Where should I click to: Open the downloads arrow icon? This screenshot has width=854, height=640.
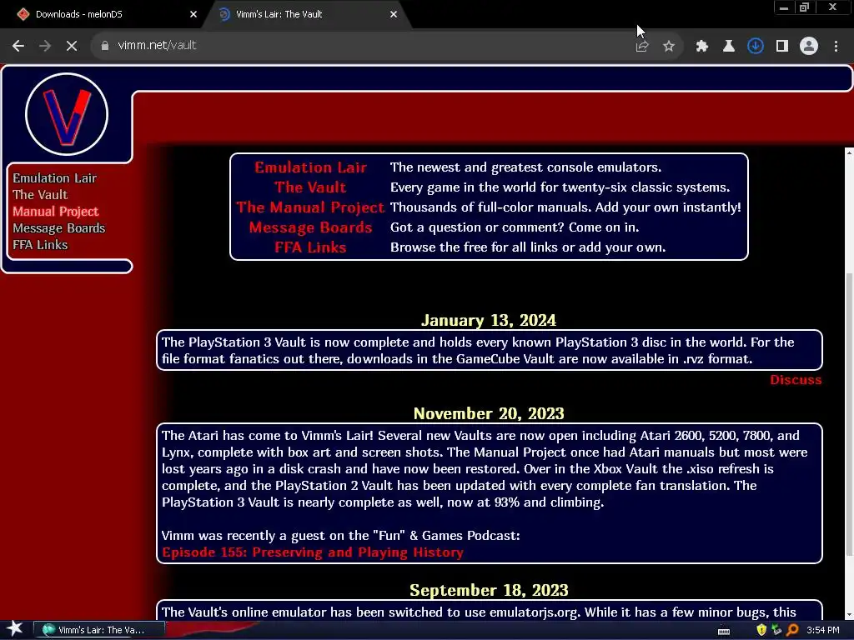tap(756, 47)
